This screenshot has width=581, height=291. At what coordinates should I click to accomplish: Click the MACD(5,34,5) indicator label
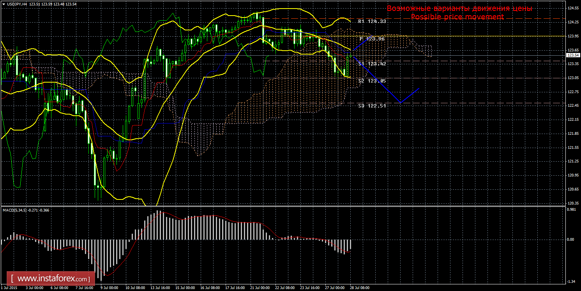[14, 210]
